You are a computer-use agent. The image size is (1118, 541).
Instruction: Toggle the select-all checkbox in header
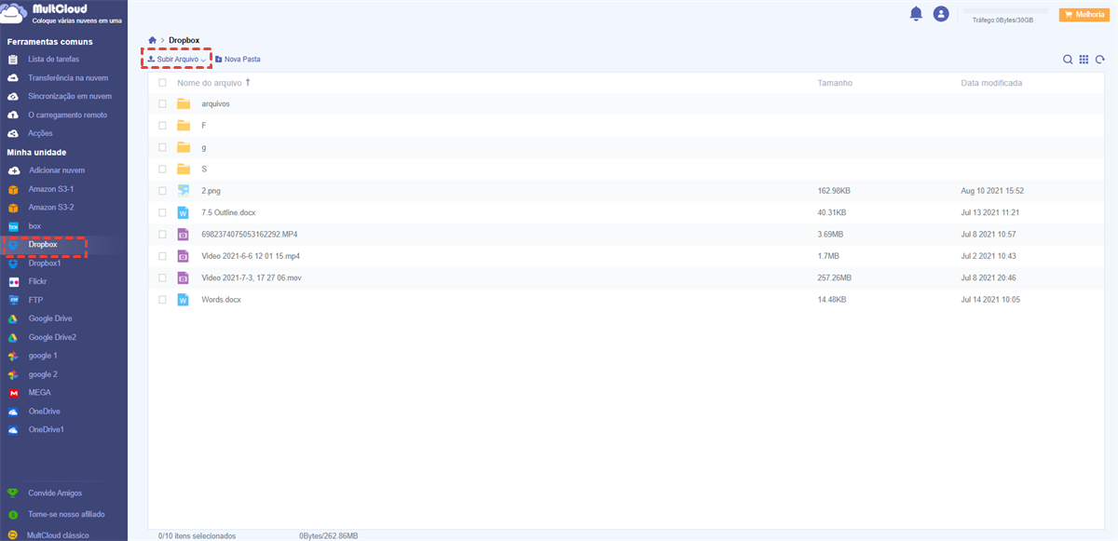point(162,83)
